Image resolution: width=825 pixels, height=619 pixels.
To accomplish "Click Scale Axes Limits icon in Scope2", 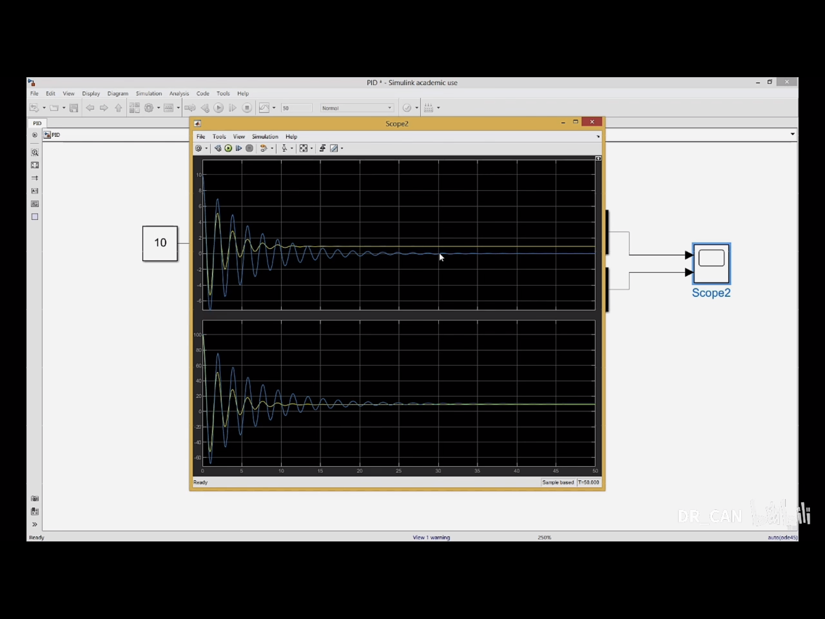I will pyautogui.click(x=303, y=148).
